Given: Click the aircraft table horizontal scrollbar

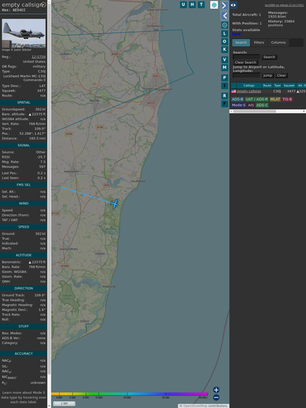Looking at the screenshot, I should [x=268, y=111].
